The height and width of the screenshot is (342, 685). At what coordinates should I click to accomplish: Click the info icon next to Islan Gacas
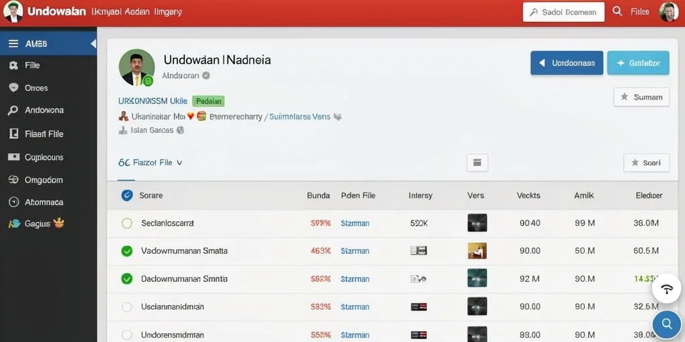click(x=180, y=130)
